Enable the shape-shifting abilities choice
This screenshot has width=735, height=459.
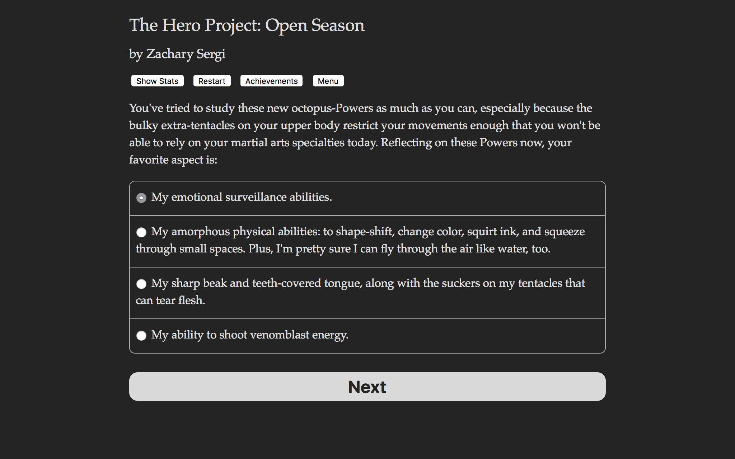[142, 233]
